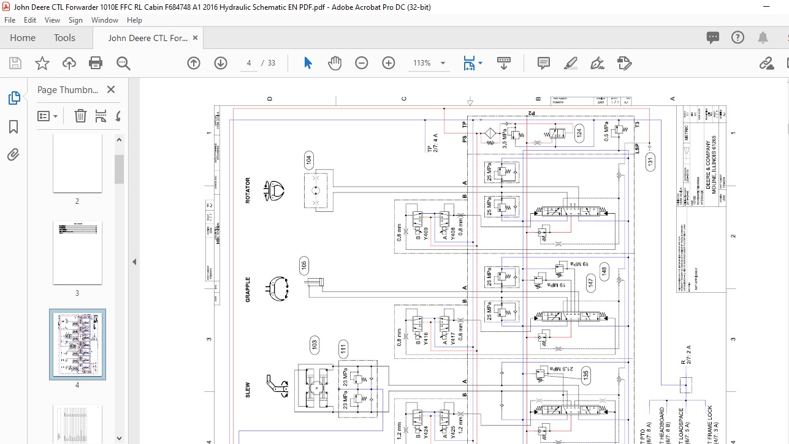Screen dimensions: 789x444
Task: View alerts using the bell icon
Action: pos(763,38)
